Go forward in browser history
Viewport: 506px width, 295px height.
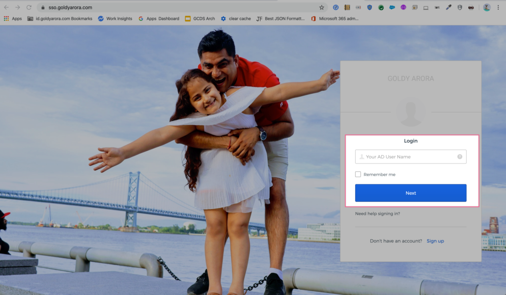pos(17,7)
